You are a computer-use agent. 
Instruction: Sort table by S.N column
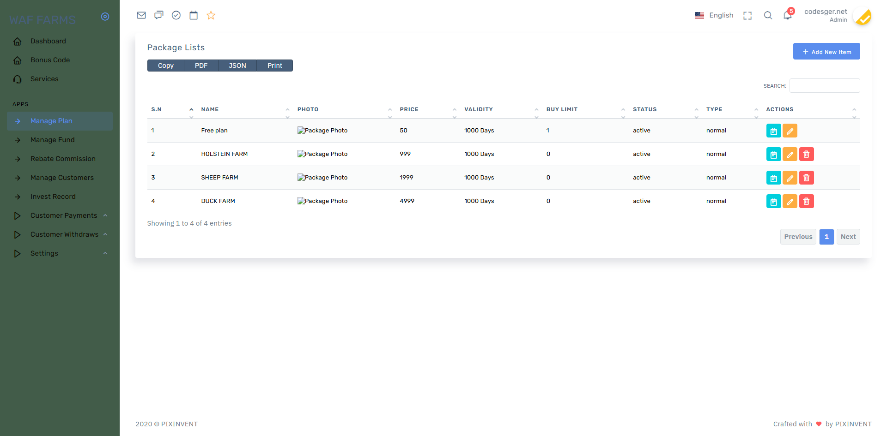tap(172, 109)
